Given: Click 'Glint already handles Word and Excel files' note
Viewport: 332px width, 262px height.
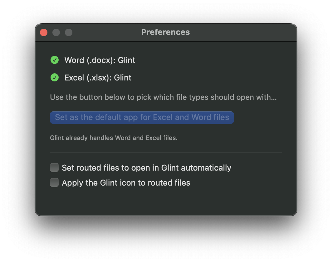Looking at the screenshot, I should (114, 138).
